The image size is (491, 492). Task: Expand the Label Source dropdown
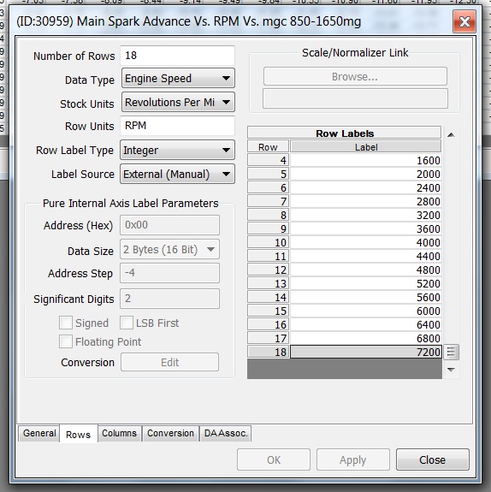pyautogui.click(x=178, y=174)
